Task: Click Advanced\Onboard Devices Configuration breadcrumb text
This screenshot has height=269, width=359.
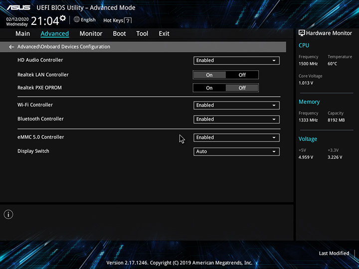Action: click(x=64, y=47)
